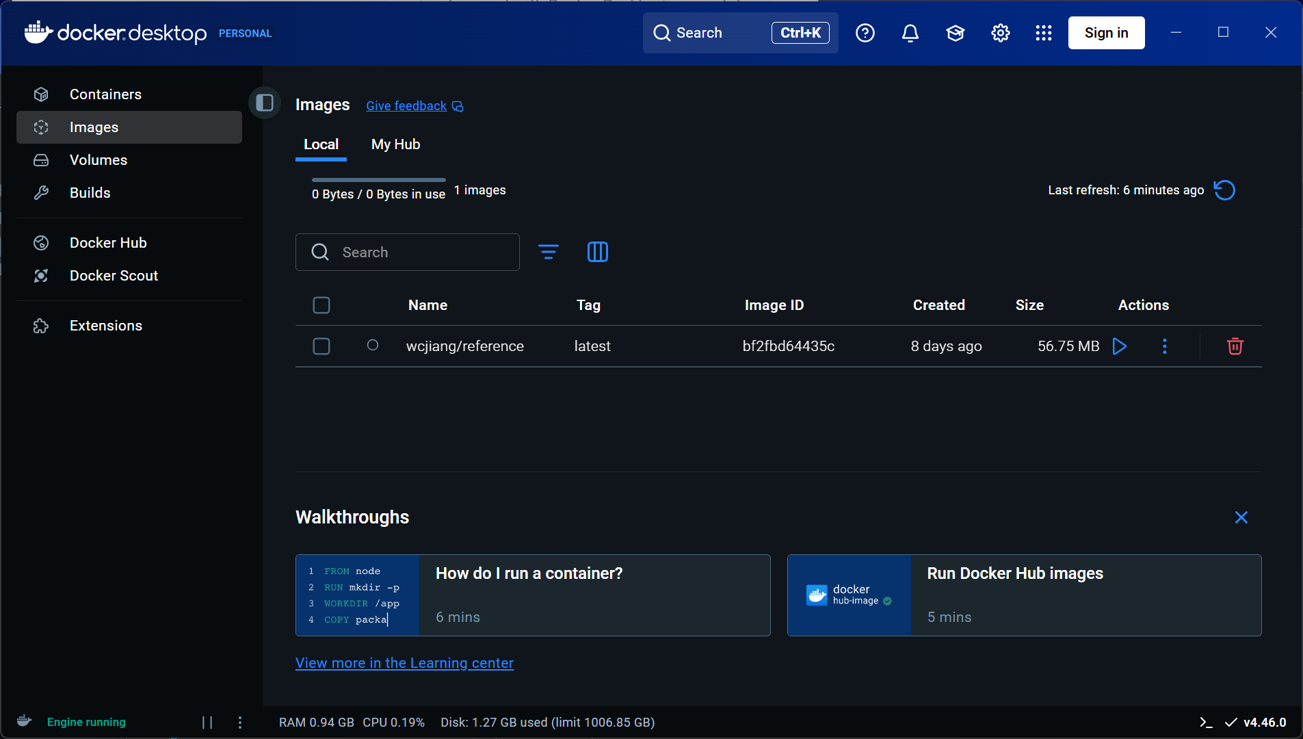Screen dimensions: 1303x739
Task: Click the Builds wrench icon
Action: [41, 193]
